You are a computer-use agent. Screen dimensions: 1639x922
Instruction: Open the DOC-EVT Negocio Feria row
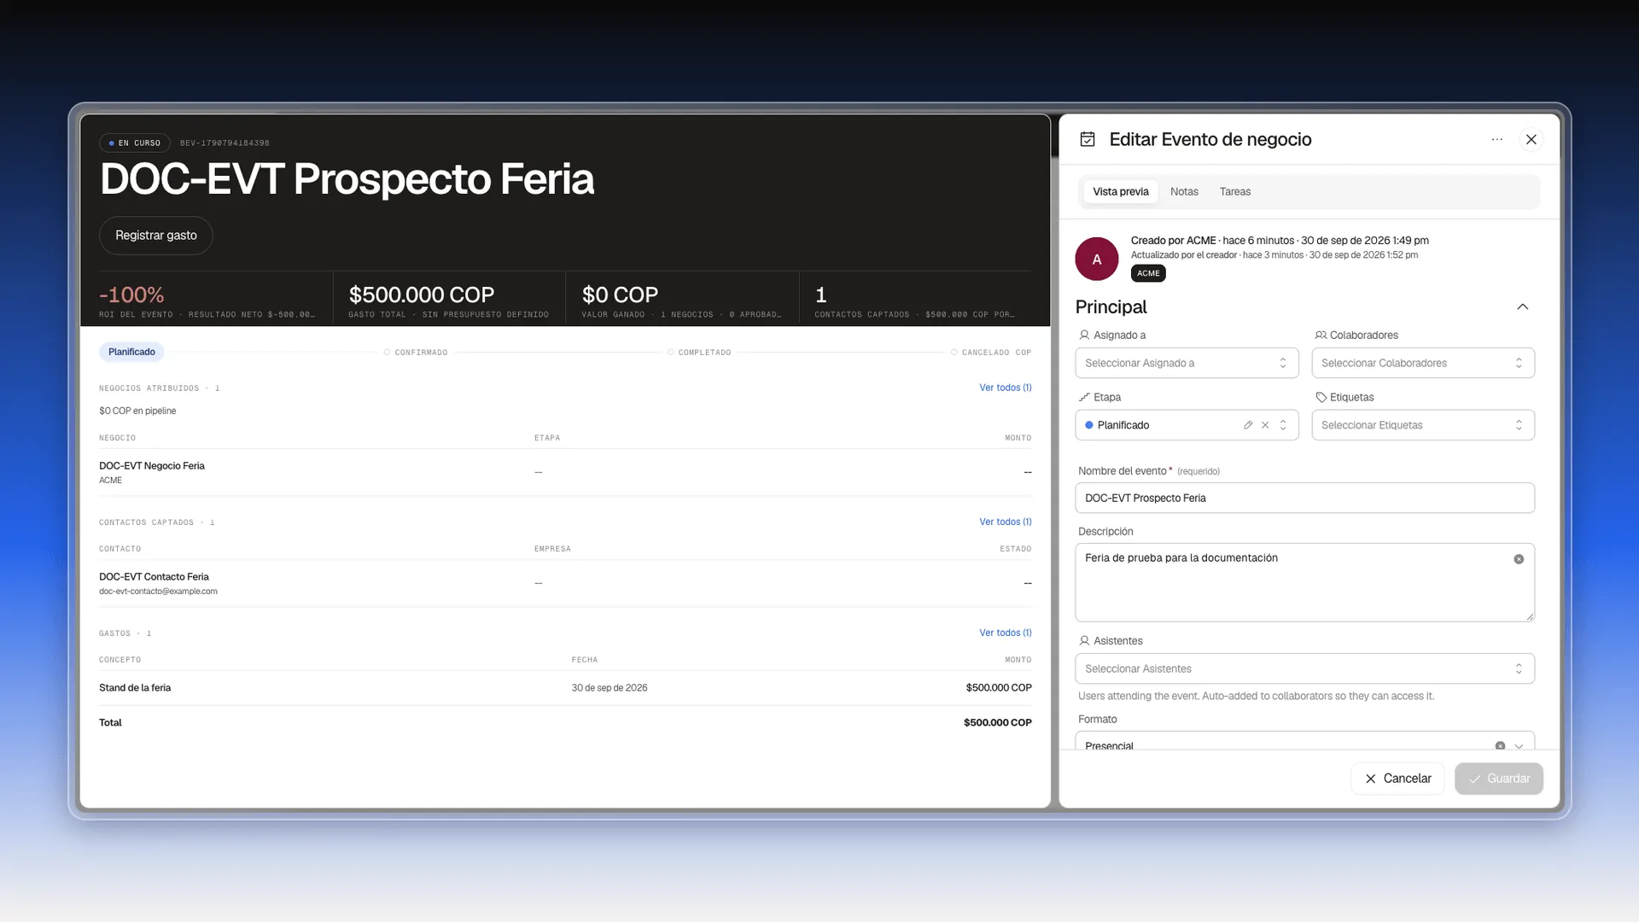(565, 472)
